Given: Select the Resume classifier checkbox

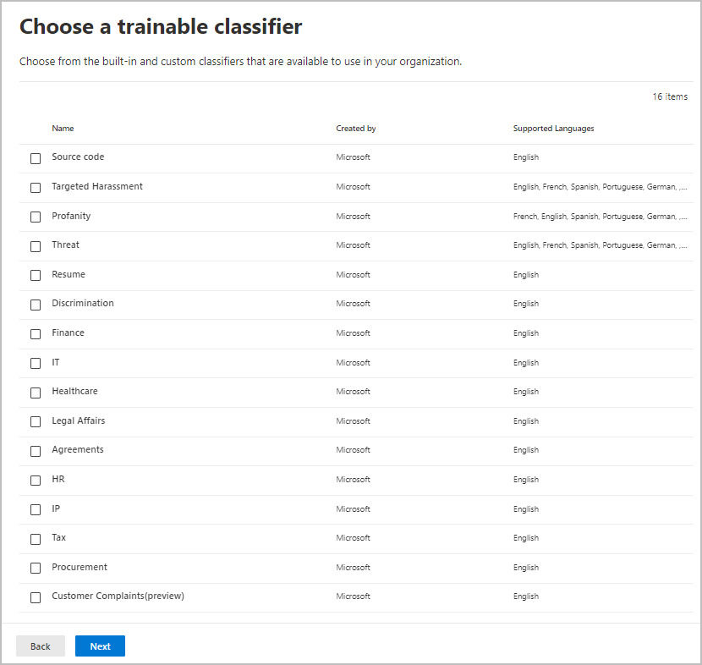Looking at the screenshot, I should pyautogui.click(x=35, y=275).
